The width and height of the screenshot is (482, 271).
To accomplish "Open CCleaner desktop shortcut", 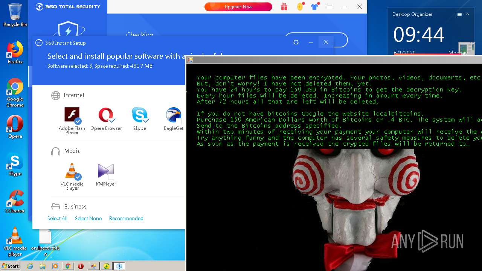I will (15, 201).
